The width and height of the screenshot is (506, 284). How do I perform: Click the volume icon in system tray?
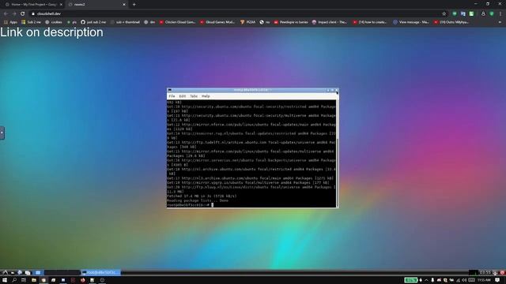464,280
